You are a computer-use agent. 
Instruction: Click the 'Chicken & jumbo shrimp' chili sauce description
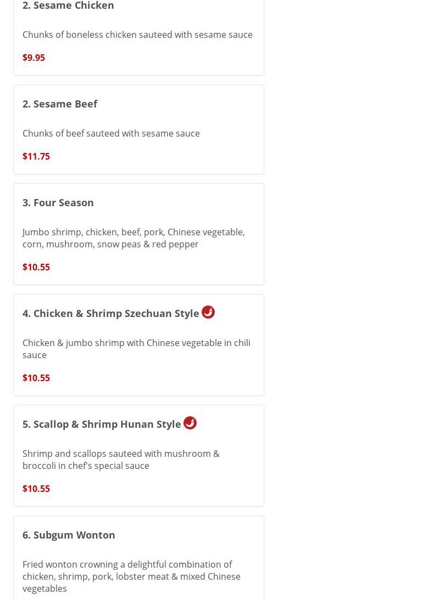pos(136,349)
